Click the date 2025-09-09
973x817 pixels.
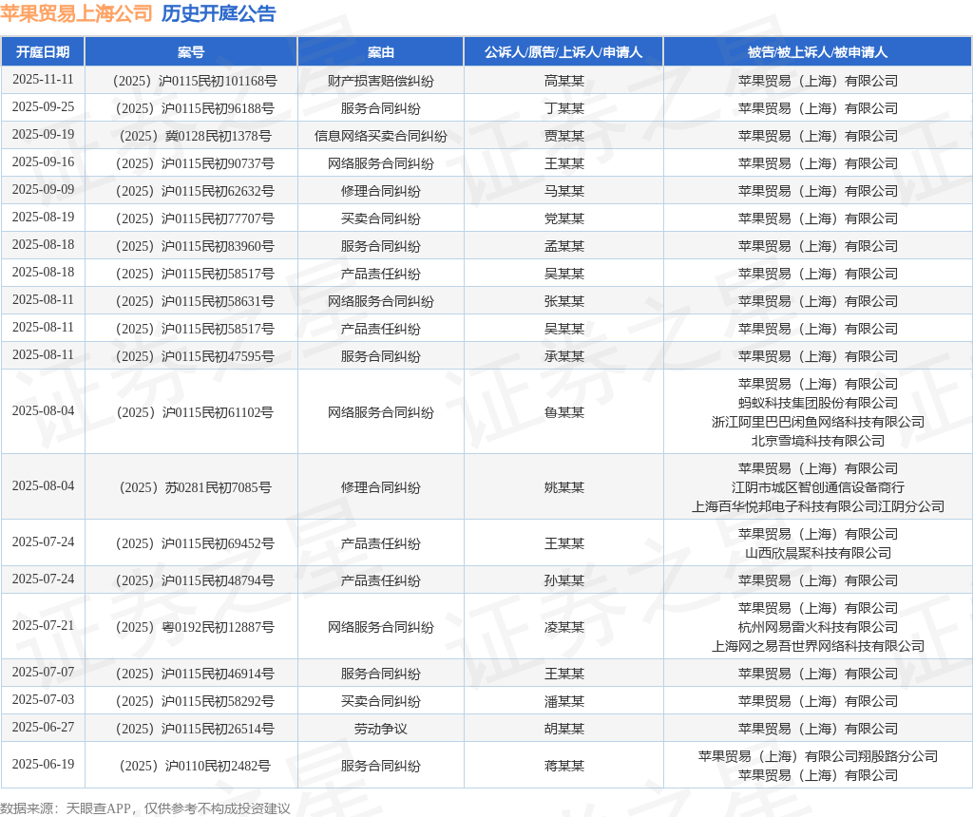(43, 189)
